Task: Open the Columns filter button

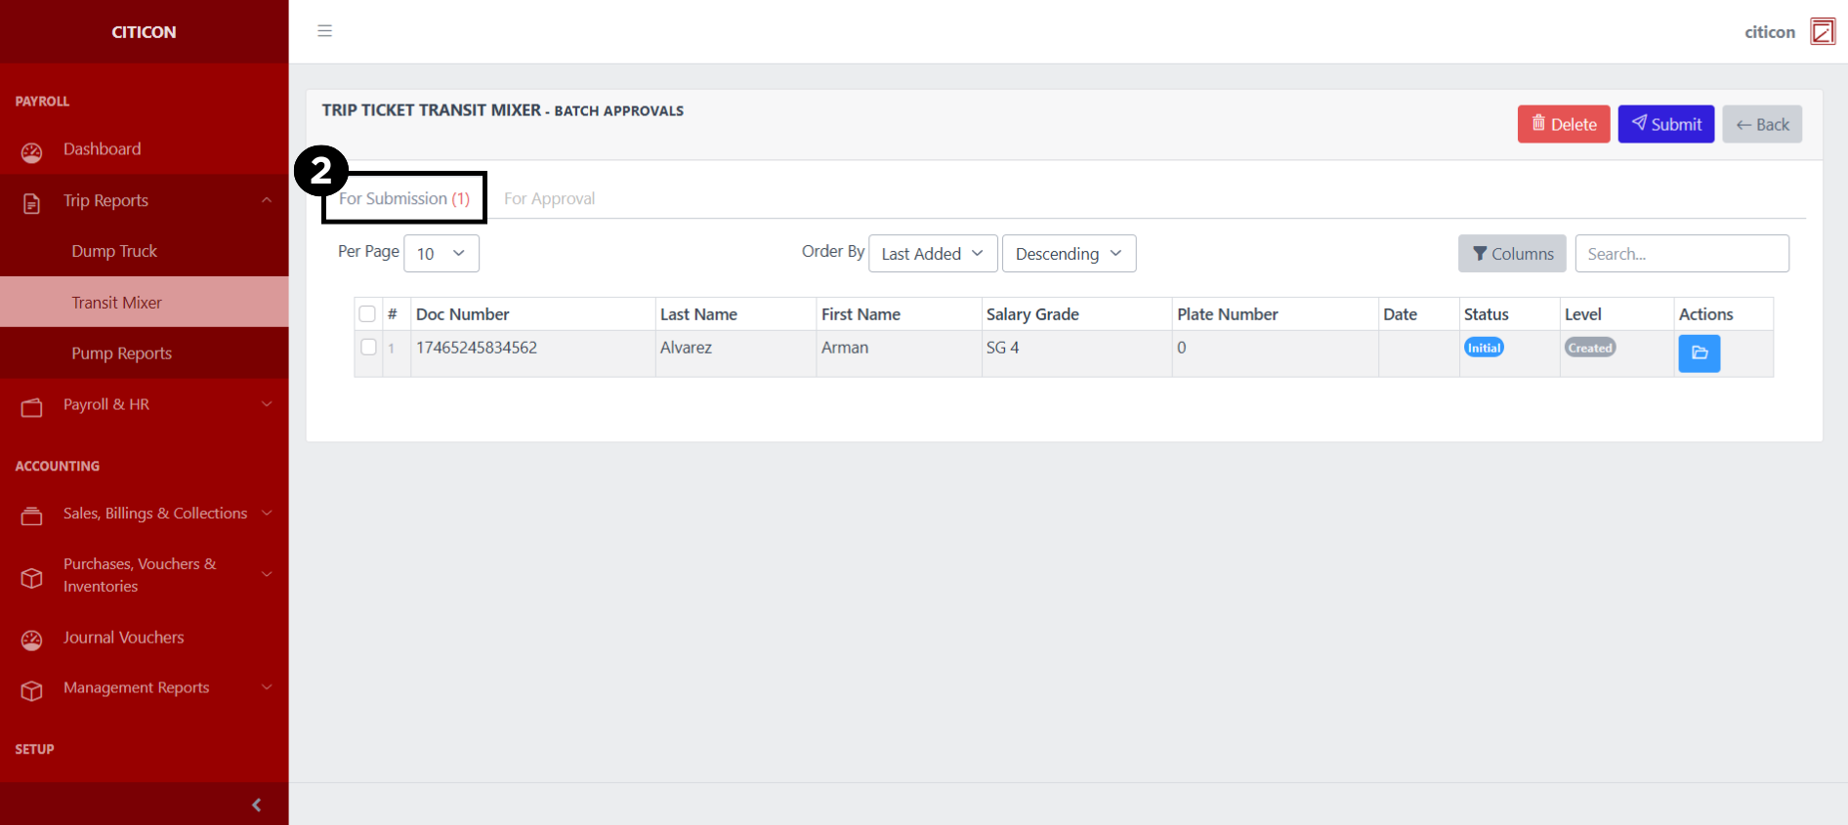Action: point(1511,254)
